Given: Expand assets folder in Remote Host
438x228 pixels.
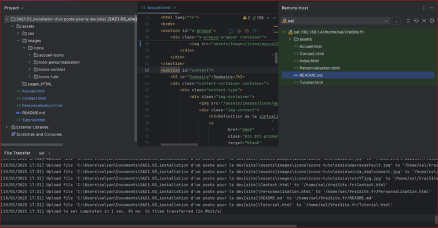Looking at the screenshot, I should pyautogui.click(x=290, y=39).
